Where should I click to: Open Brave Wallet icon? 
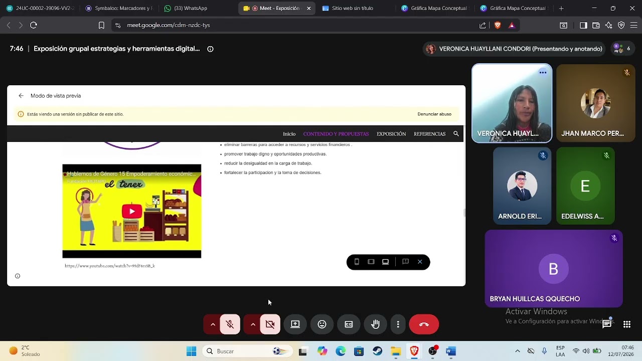point(596,25)
